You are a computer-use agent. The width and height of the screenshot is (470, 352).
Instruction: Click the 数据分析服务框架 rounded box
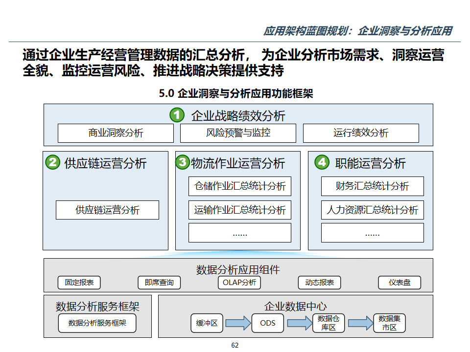[97, 323]
